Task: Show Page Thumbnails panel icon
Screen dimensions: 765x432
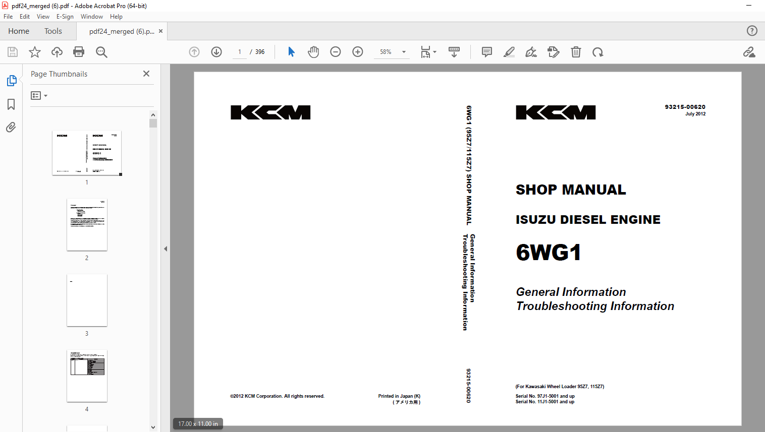Action: click(x=11, y=81)
